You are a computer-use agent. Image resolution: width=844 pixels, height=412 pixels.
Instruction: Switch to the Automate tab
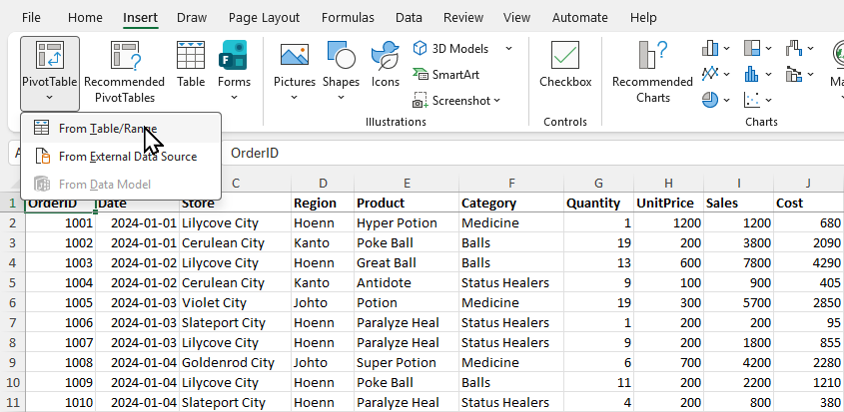[581, 17]
